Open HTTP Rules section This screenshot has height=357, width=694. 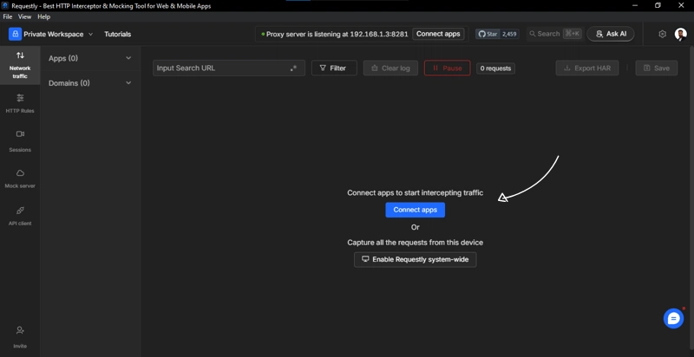[x=20, y=103]
